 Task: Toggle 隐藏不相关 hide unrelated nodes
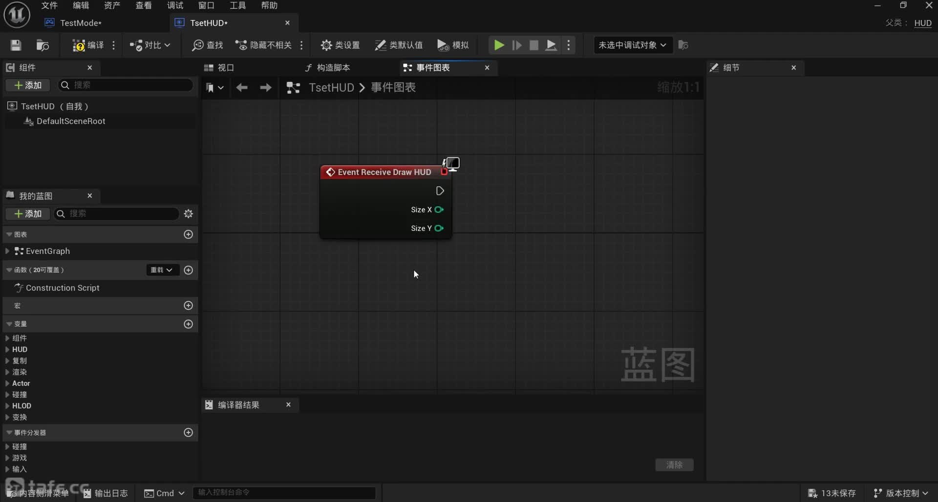(264, 45)
